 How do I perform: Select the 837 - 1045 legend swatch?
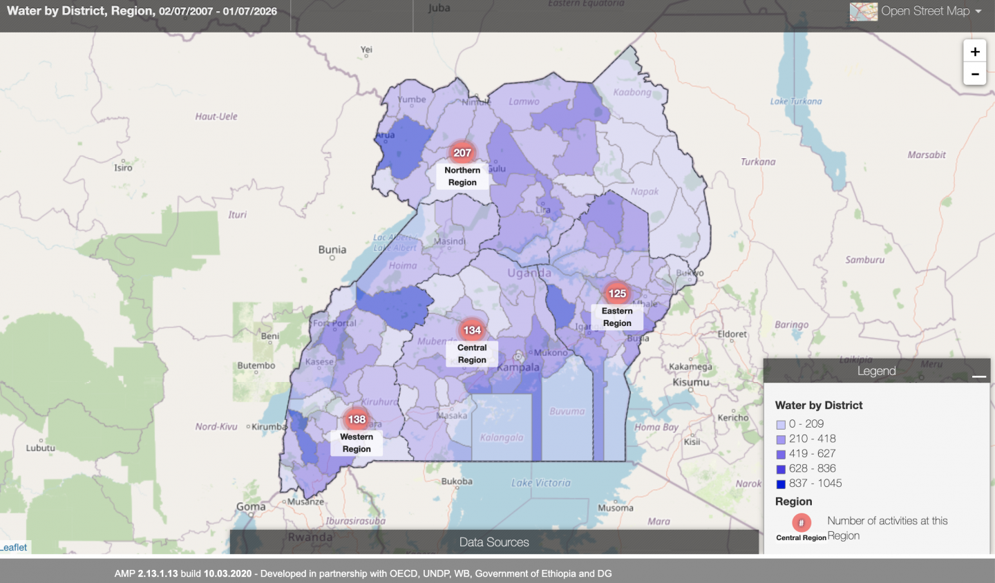pos(781,484)
